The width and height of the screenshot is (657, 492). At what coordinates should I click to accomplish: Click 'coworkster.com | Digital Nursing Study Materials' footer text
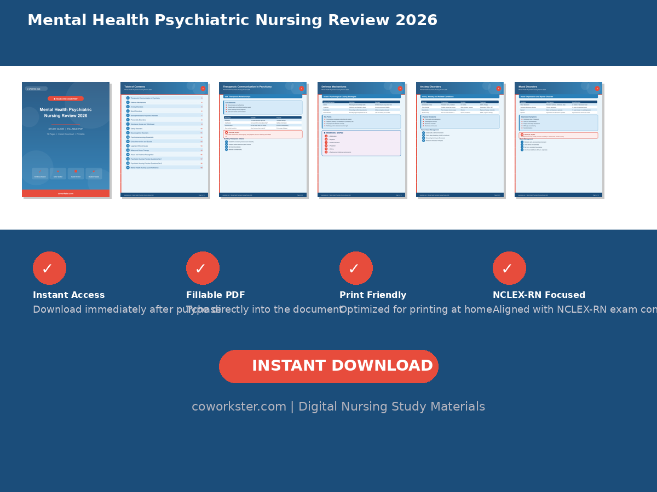click(338, 407)
